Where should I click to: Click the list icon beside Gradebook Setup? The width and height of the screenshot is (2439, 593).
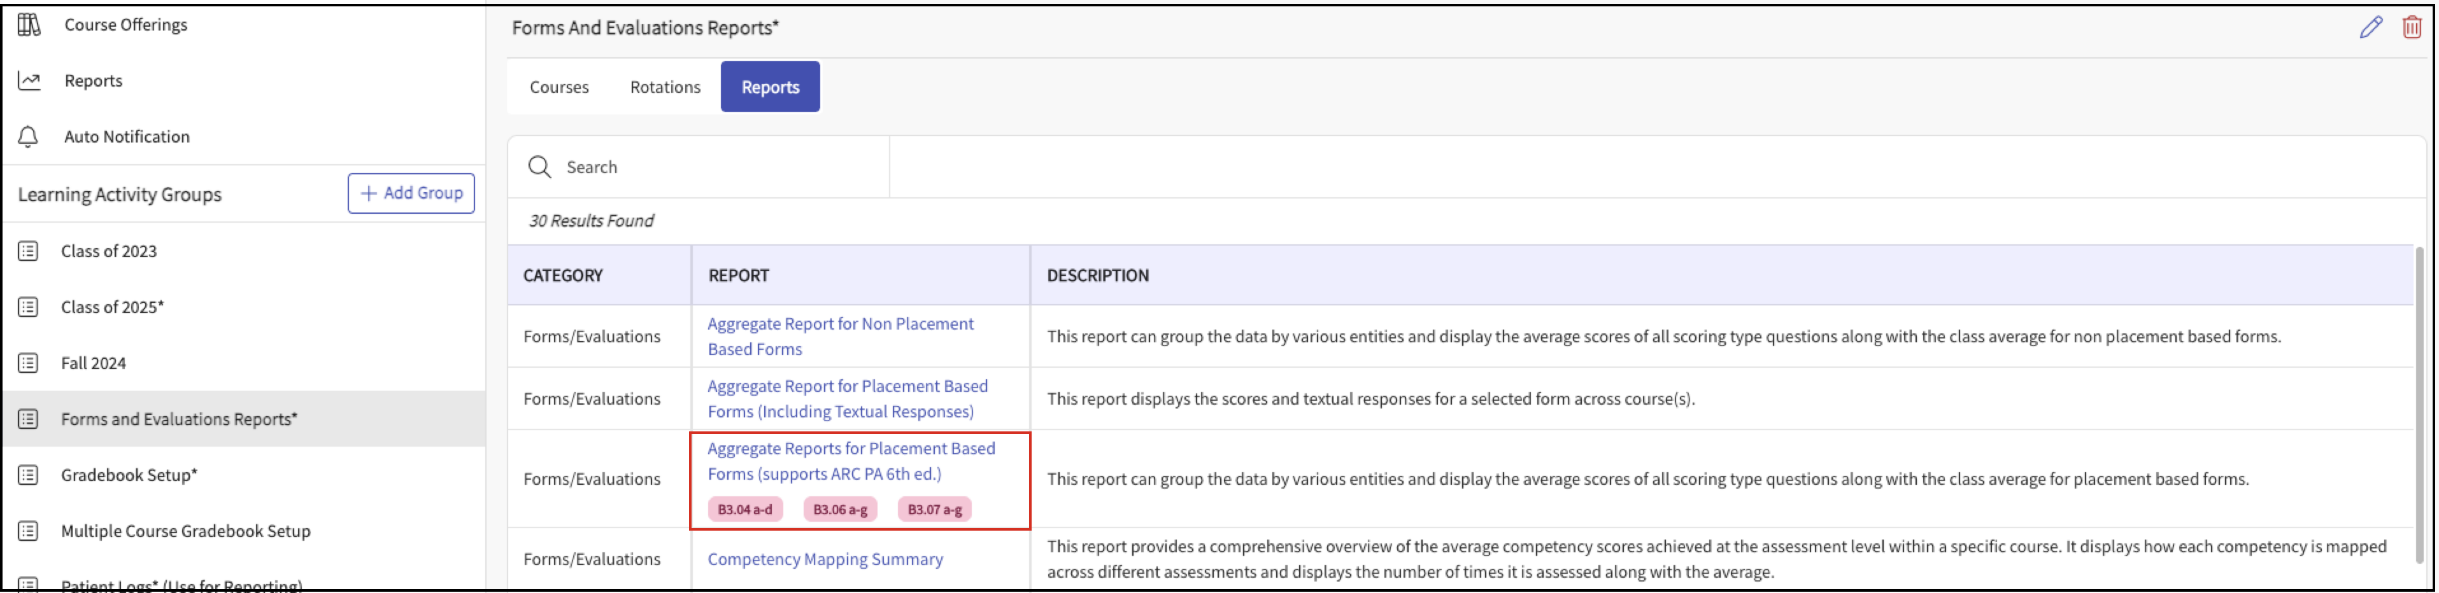[x=29, y=475]
